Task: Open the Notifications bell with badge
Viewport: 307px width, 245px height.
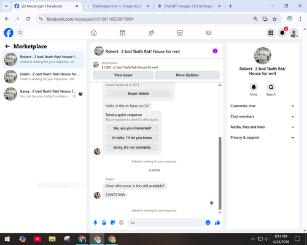Action: [x=282, y=32]
